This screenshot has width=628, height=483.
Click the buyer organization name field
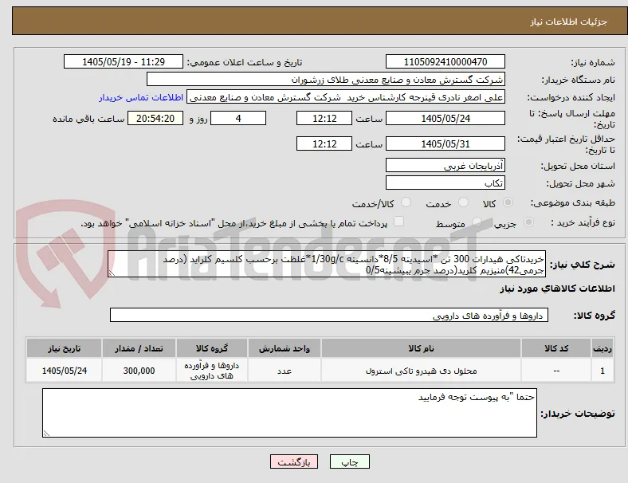(x=326, y=79)
